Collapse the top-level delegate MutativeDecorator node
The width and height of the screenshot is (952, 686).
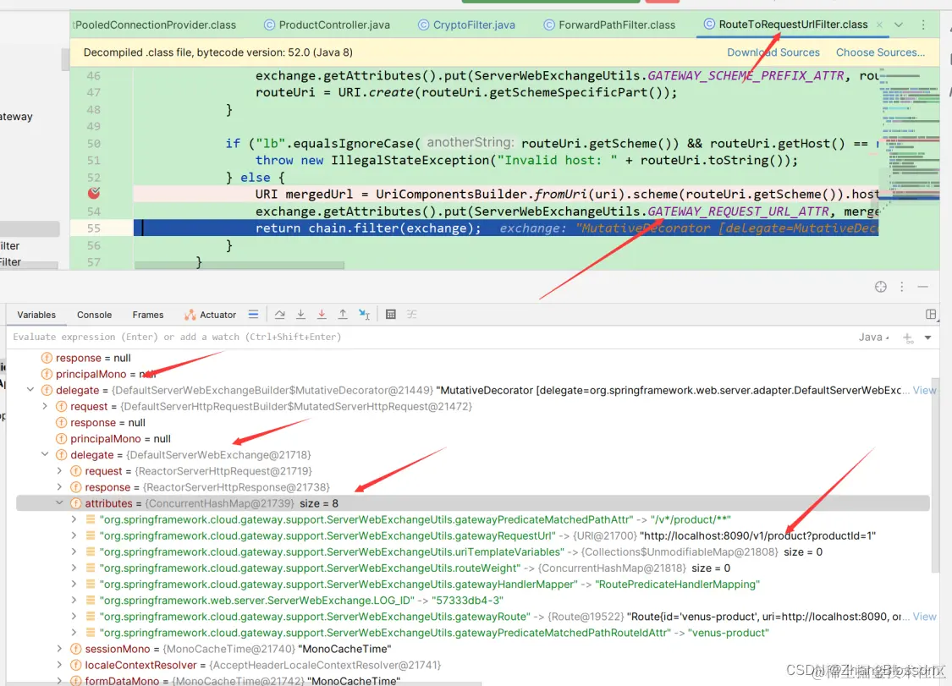click(x=30, y=390)
